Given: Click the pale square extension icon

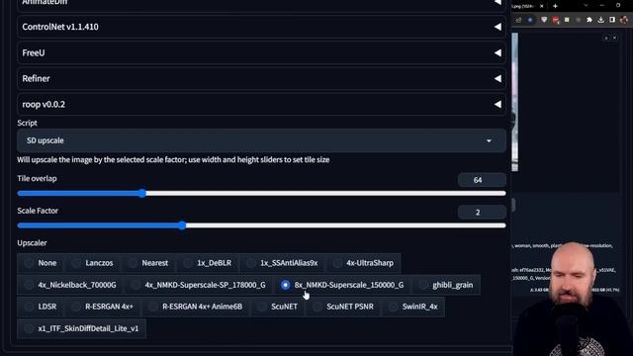Looking at the screenshot, I should pyautogui.click(x=567, y=20).
